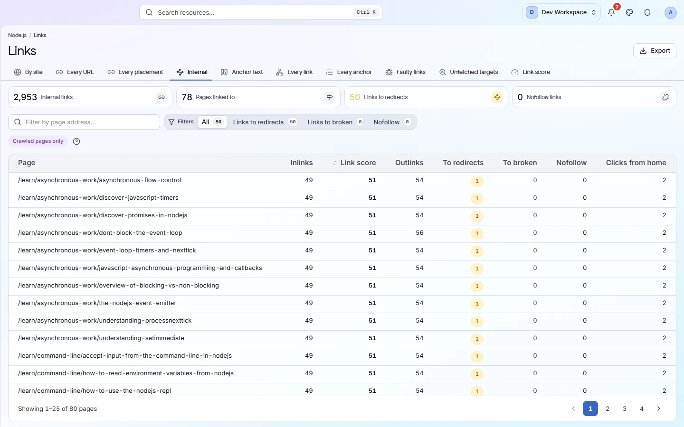The image size is (684, 427).
Task: Toggle the Crawled pages only chip
Action: [x=38, y=141]
